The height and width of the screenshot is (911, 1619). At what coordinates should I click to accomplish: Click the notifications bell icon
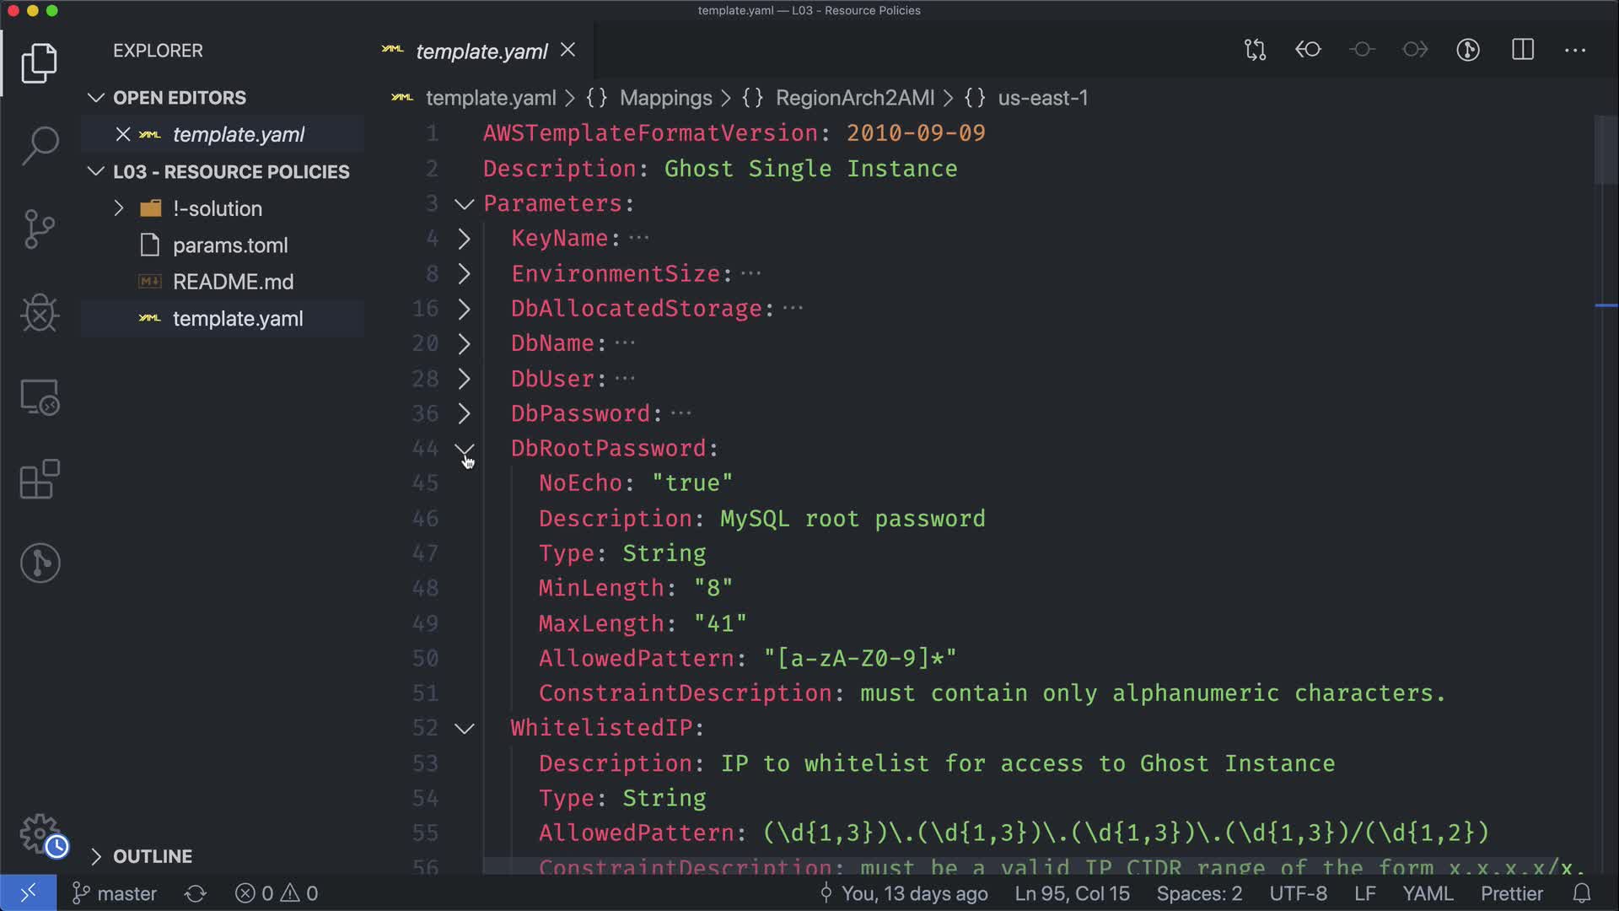[x=1582, y=893]
